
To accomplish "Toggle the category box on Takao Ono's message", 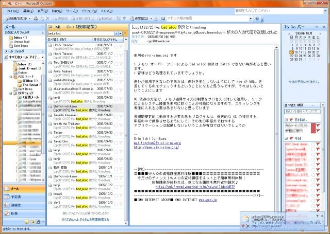I will [x=116, y=143].
